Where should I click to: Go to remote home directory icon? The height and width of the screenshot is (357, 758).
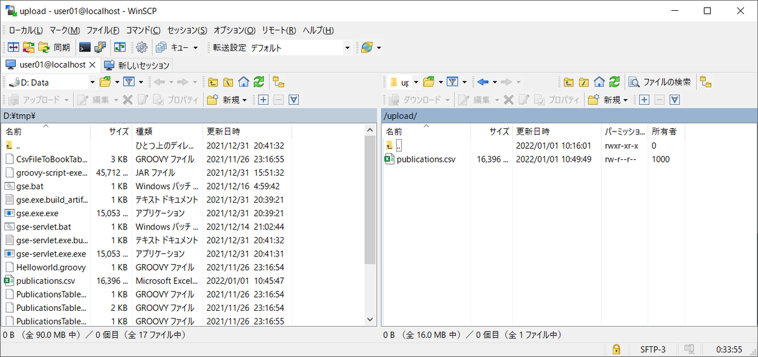tap(599, 82)
